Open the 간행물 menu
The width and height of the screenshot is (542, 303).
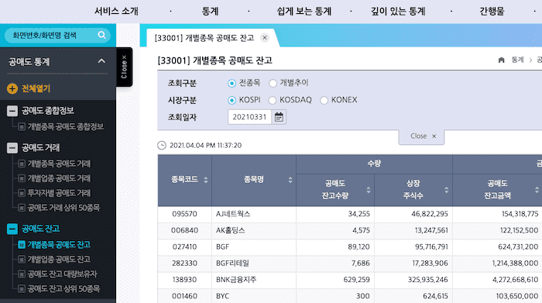(492, 11)
